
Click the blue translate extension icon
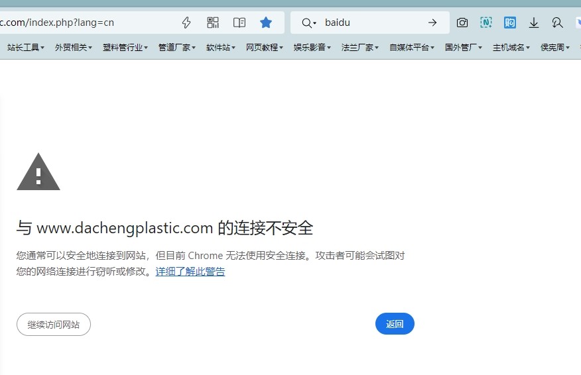510,23
